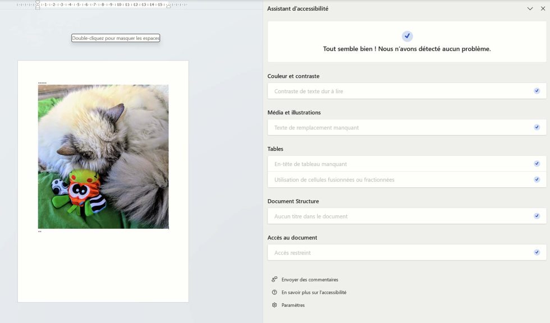The width and height of the screenshot is (550, 323).
Task: Click the large blue success checkmark icon
Action: point(407,36)
